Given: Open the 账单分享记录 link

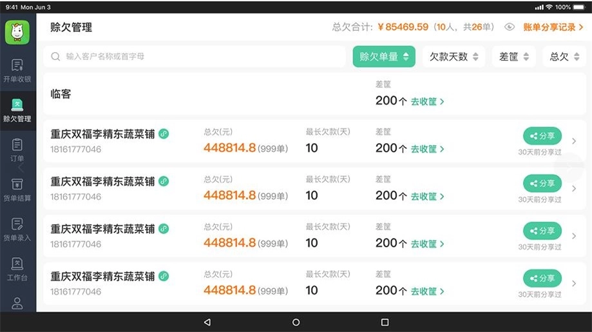Looking at the screenshot, I should pyautogui.click(x=553, y=27).
